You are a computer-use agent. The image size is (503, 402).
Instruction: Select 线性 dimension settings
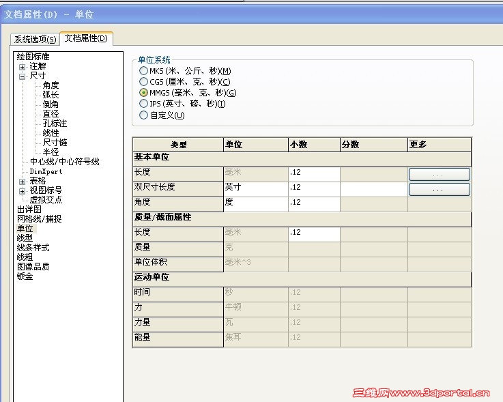51,133
